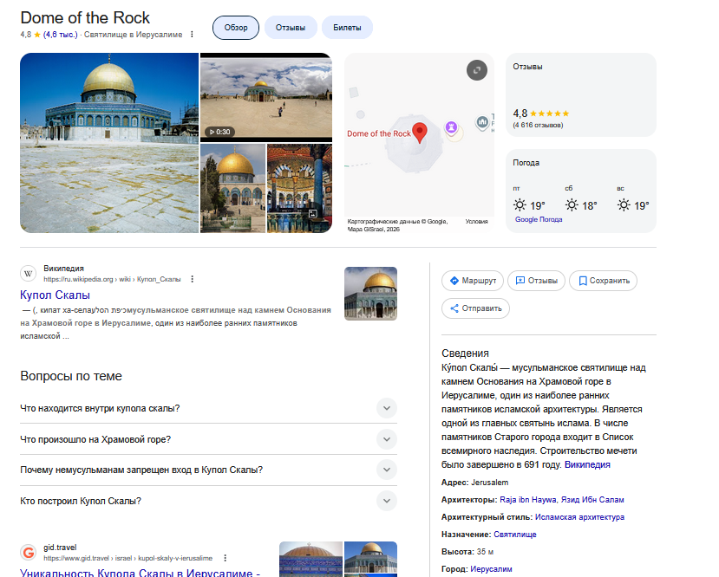This screenshot has width=719, height=577.
Task: Open the three-dot menu of the Wikipedia result
Action: coord(193,279)
